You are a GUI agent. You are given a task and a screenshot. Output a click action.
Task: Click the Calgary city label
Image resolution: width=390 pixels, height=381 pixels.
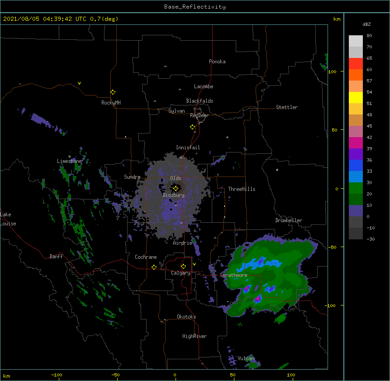click(181, 273)
